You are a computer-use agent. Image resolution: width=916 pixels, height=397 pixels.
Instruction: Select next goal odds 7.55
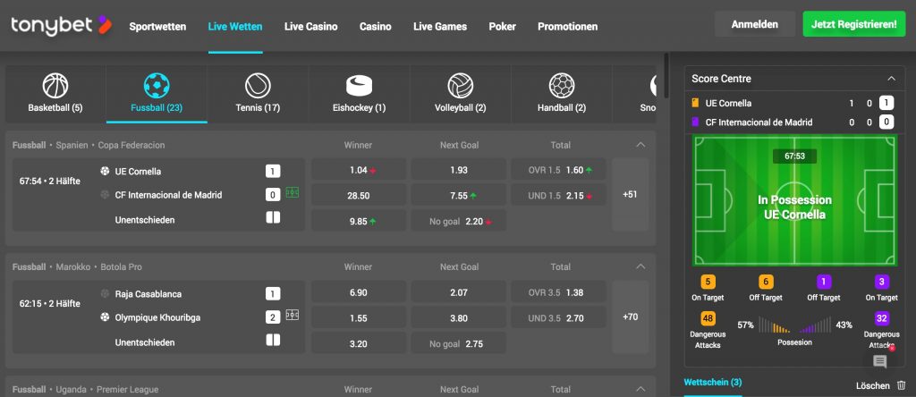coord(459,196)
